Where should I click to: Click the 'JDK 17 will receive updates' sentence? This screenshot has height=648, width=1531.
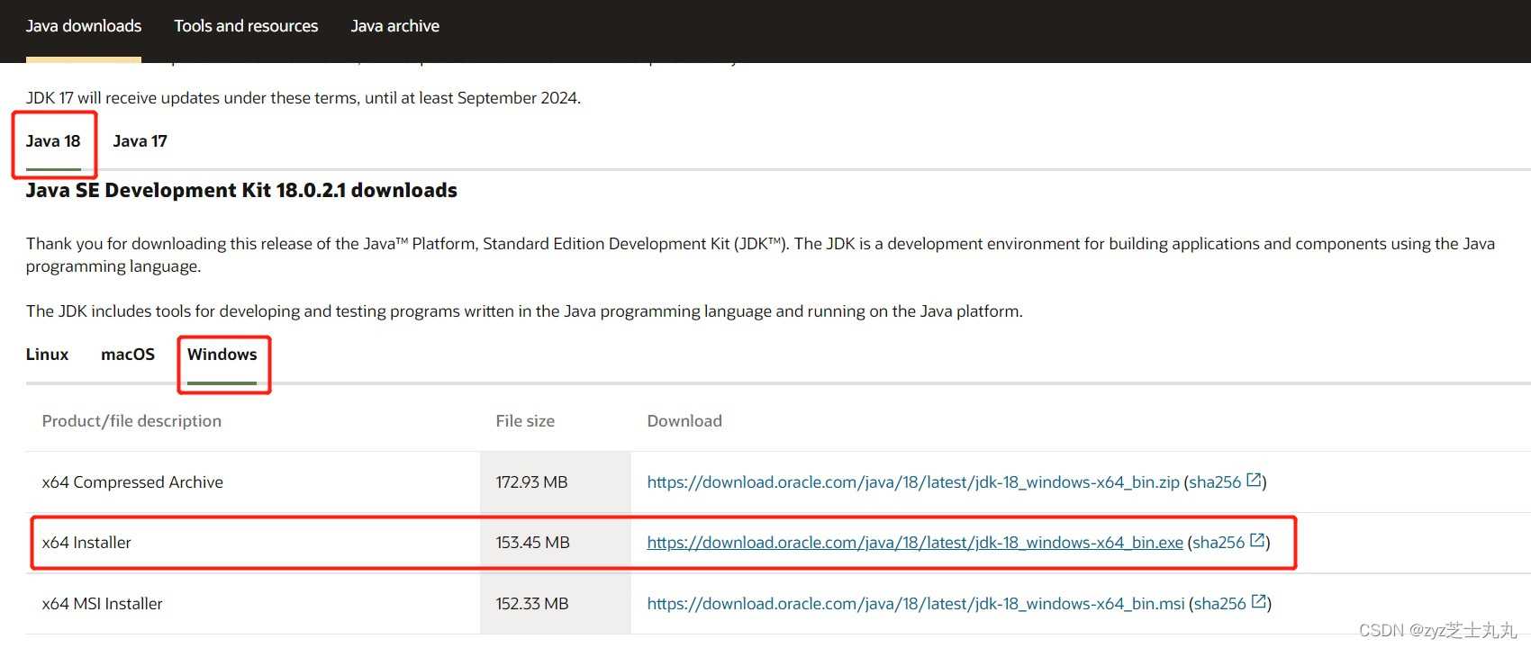coord(303,98)
